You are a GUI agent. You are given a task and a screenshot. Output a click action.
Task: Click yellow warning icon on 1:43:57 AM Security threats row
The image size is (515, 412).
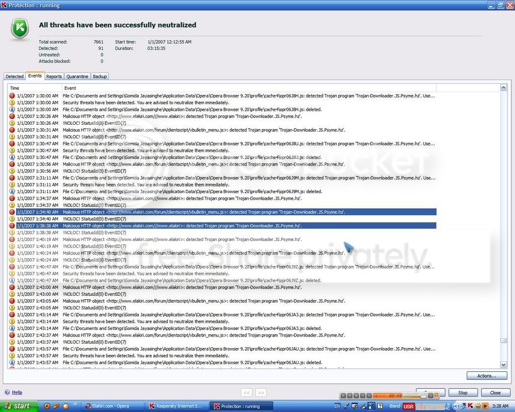click(x=12, y=356)
